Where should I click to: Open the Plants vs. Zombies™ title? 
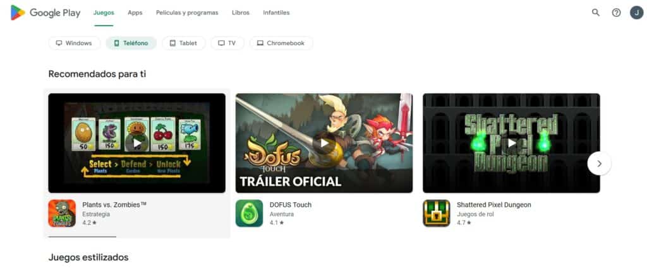pyautogui.click(x=114, y=205)
